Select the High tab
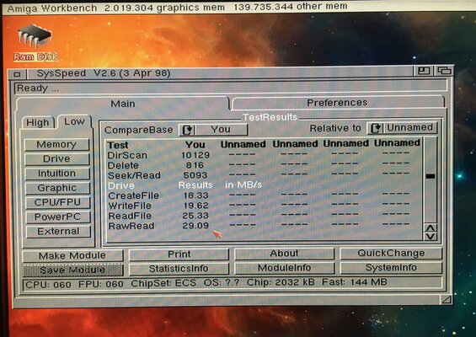Image resolution: width=476 pixels, height=337 pixels. tap(38, 123)
